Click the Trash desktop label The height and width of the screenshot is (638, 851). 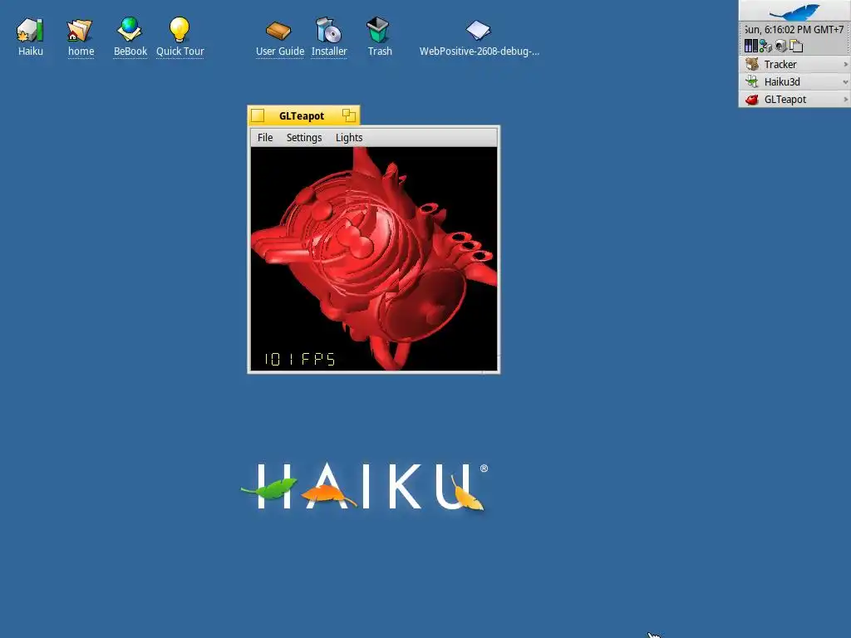coord(380,51)
